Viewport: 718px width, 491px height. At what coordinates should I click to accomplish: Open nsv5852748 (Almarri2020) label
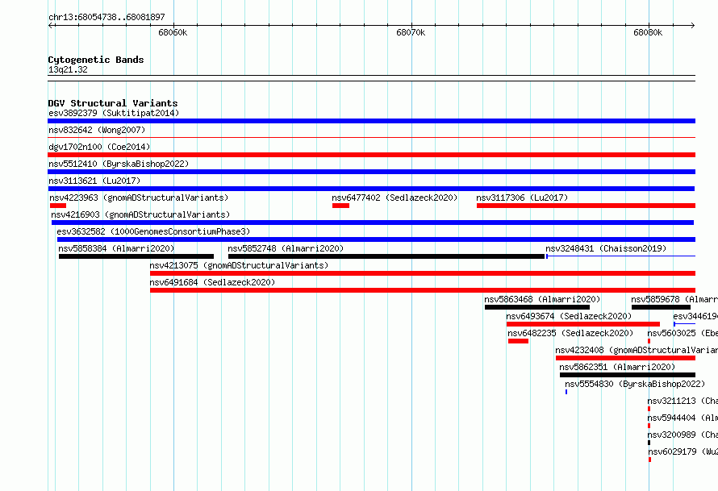point(286,248)
